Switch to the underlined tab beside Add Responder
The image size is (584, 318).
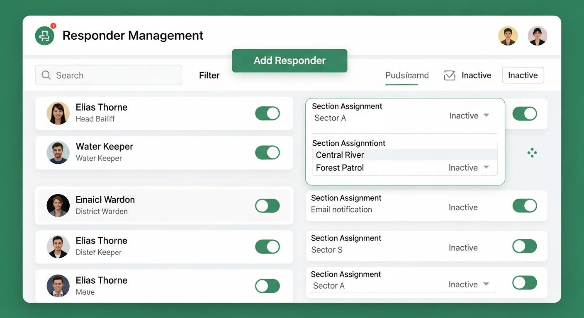coord(407,75)
